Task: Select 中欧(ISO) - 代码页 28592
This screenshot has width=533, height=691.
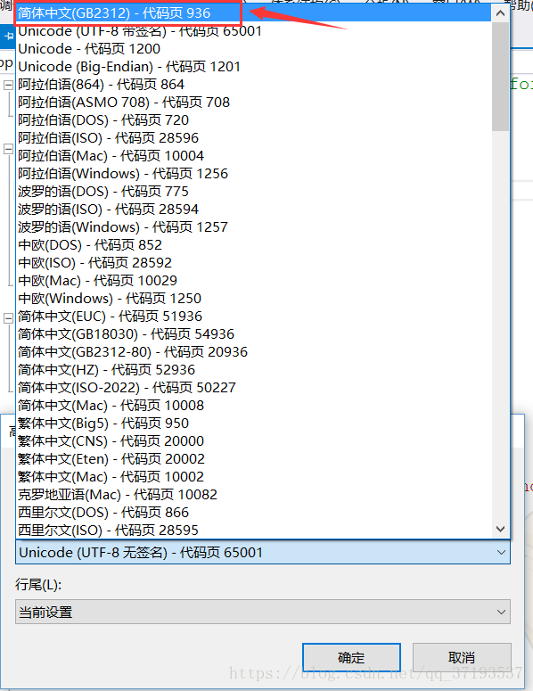Action: pos(254,263)
